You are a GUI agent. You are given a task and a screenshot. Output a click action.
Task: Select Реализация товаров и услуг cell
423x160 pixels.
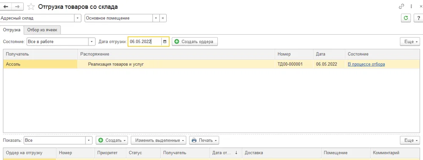(176, 64)
